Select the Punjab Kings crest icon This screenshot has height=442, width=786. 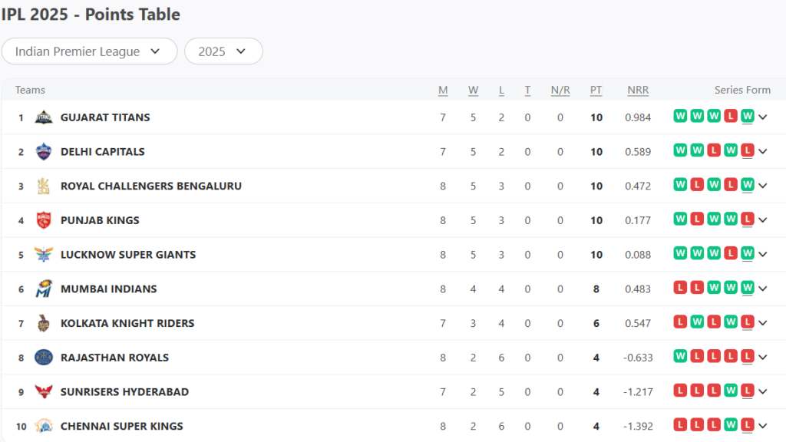click(44, 219)
